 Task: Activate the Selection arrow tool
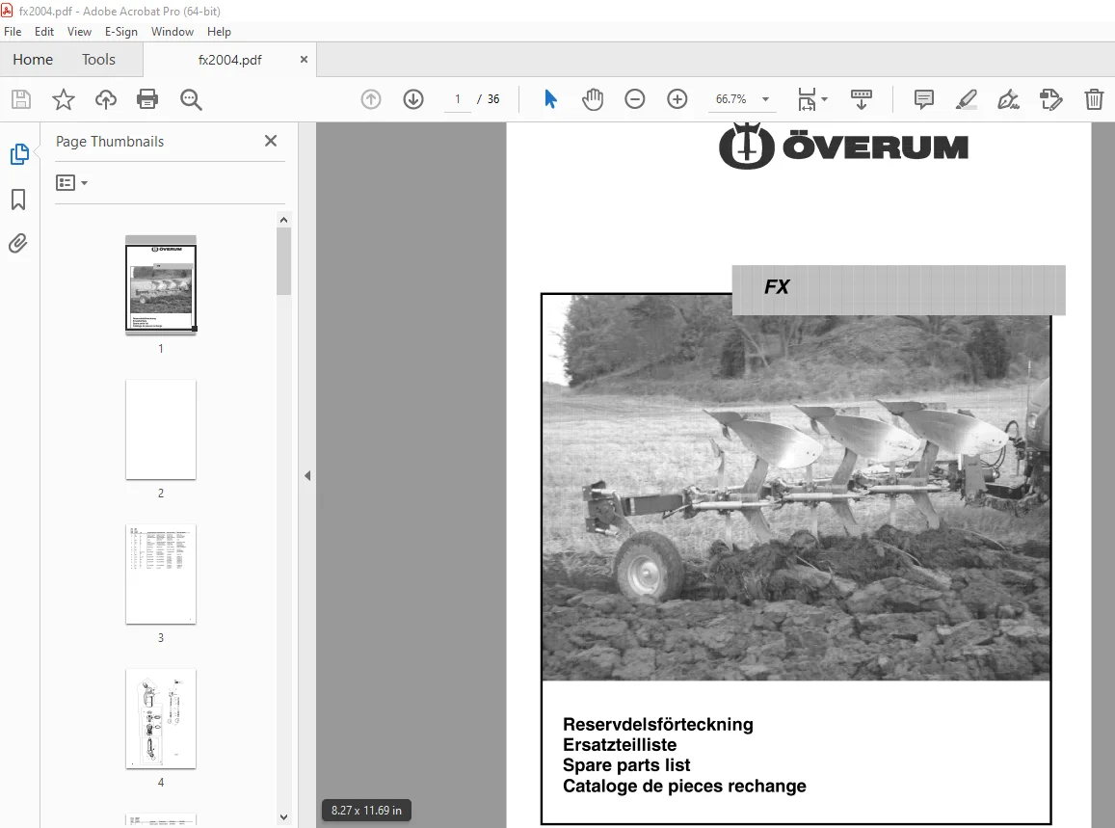(550, 99)
